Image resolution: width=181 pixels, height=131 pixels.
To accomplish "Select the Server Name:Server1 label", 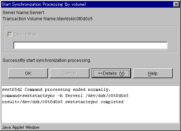I will coord(24,13).
